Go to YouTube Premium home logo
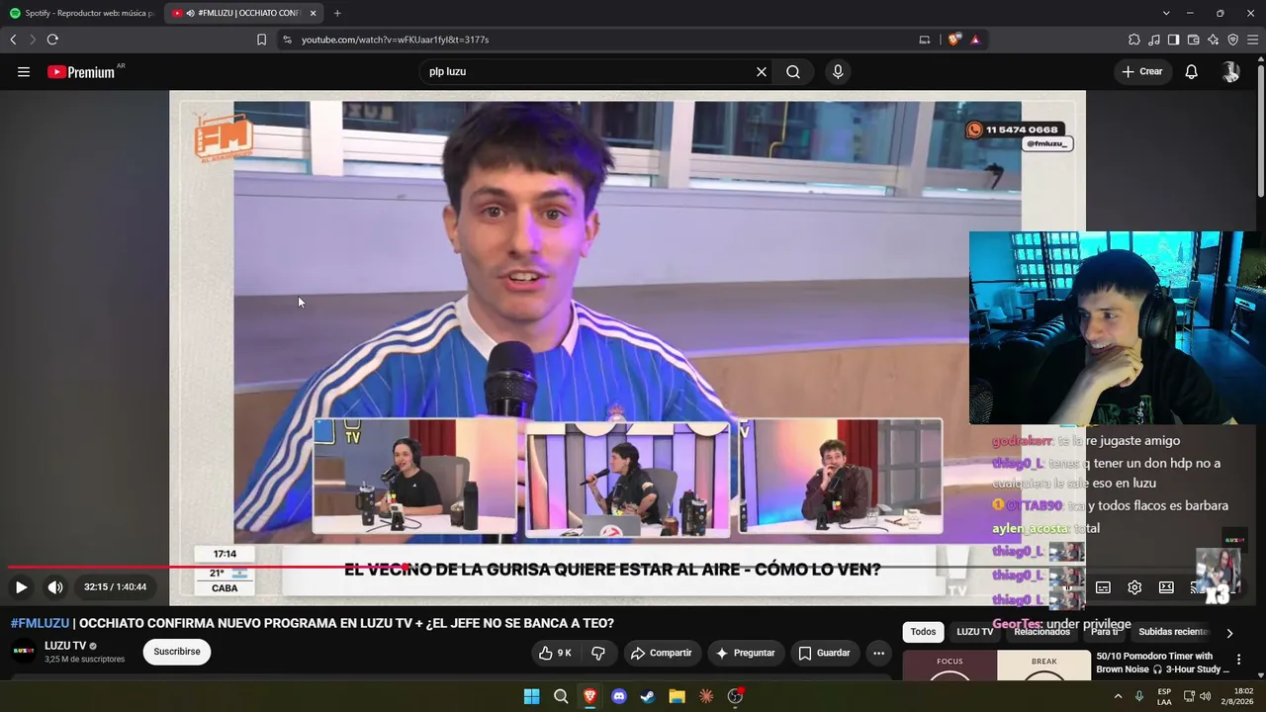 [x=81, y=71]
